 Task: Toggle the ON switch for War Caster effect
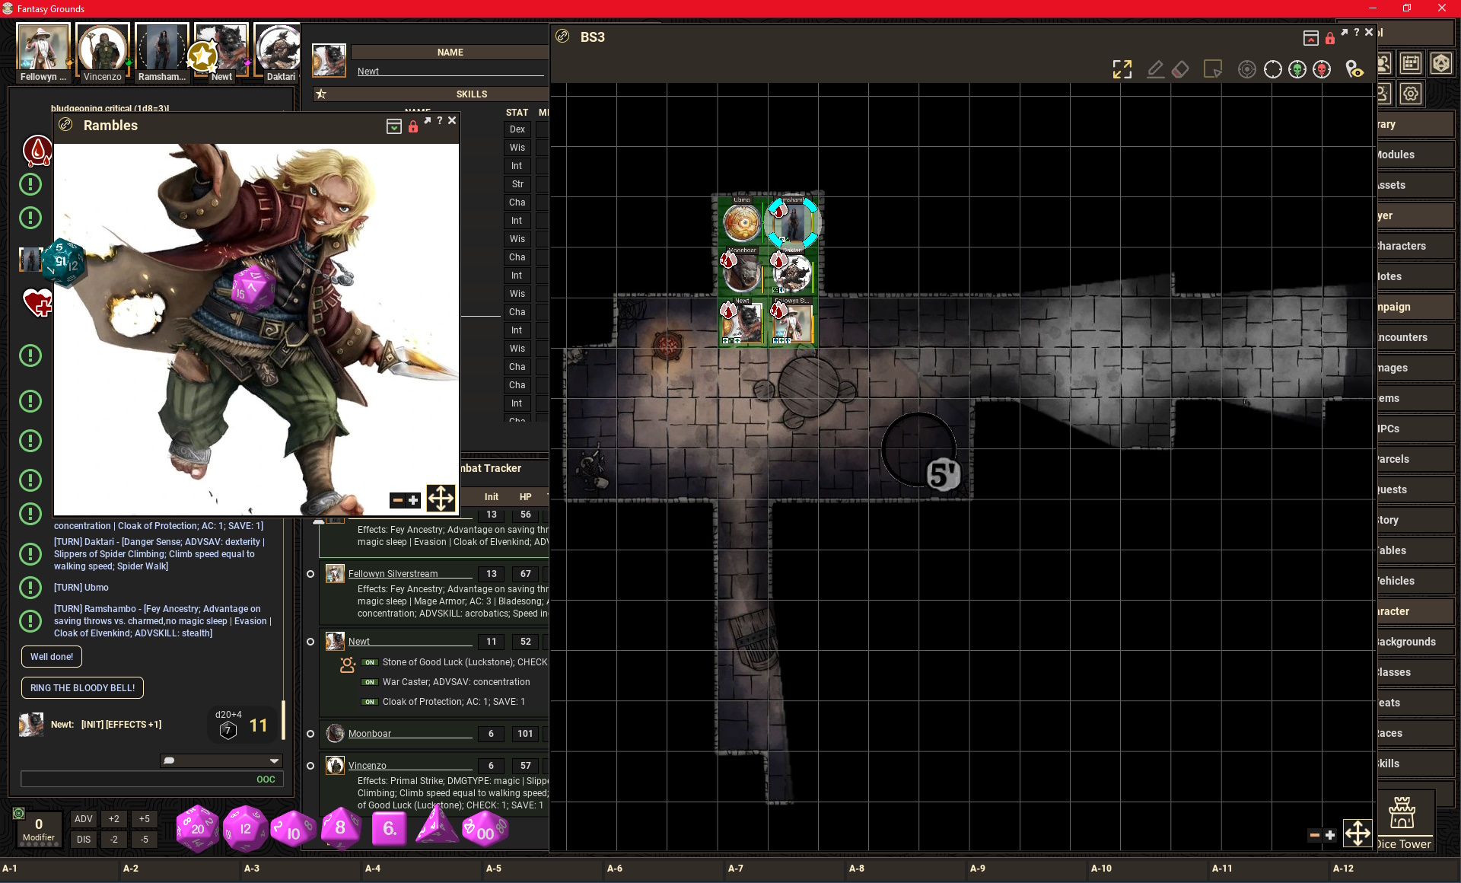pyautogui.click(x=370, y=682)
